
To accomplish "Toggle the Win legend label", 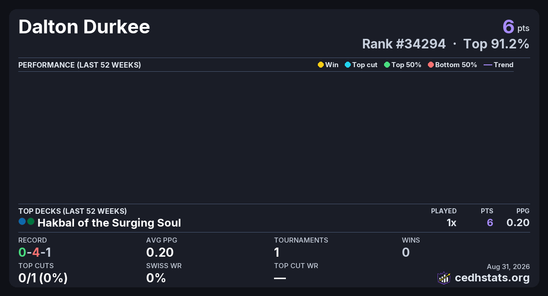I will click(x=332, y=65).
